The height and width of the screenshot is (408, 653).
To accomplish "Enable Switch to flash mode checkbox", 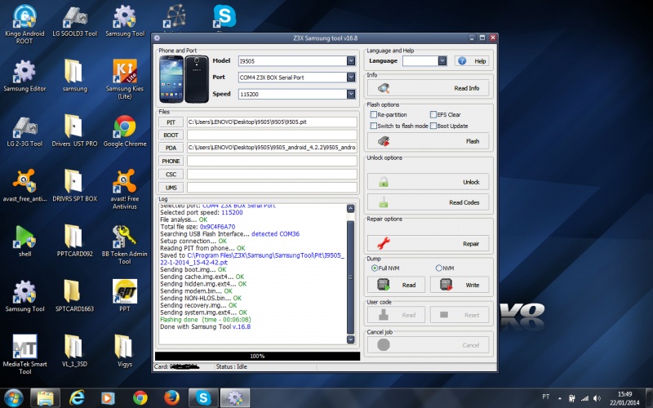I will [374, 126].
